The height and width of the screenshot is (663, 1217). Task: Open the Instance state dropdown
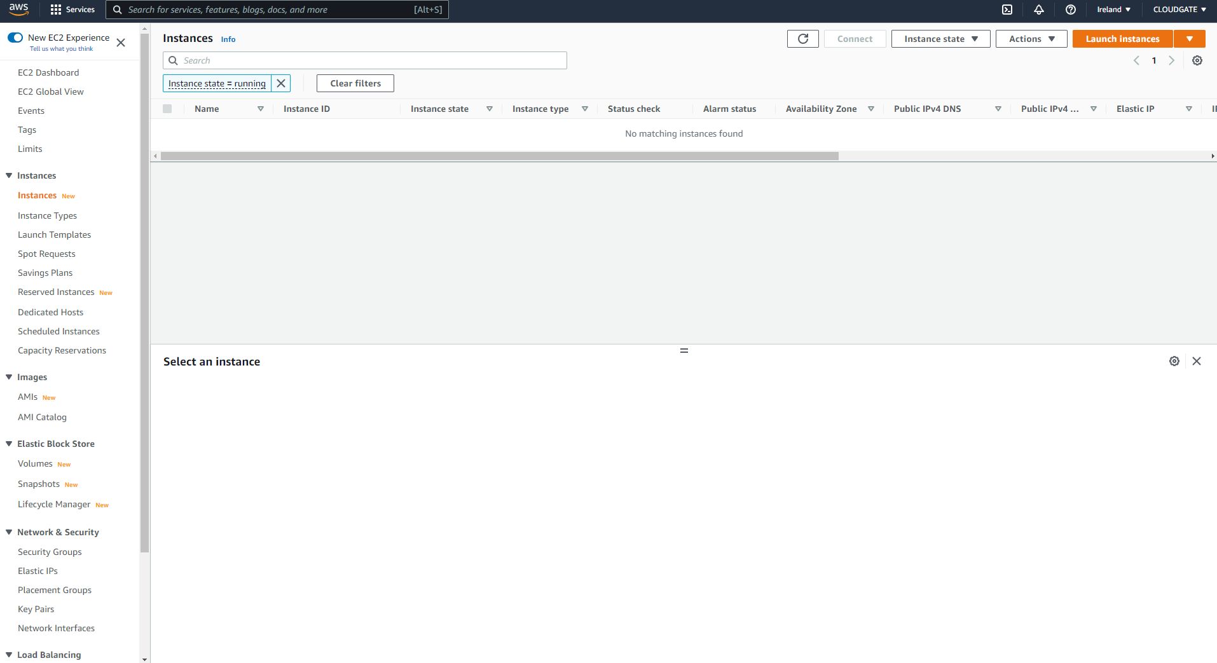point(940,39)
